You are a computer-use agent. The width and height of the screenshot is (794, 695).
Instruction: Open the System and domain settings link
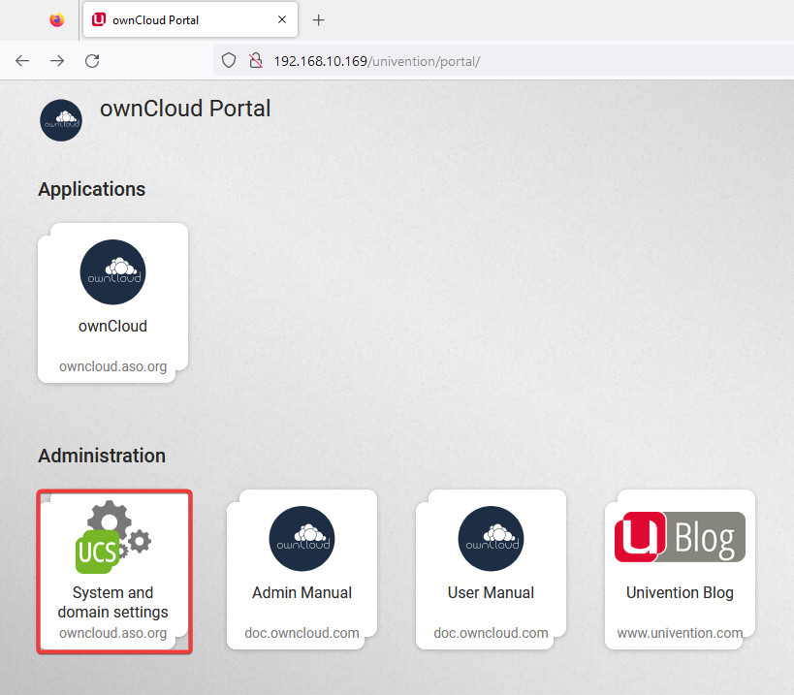(x=112, y=602)
